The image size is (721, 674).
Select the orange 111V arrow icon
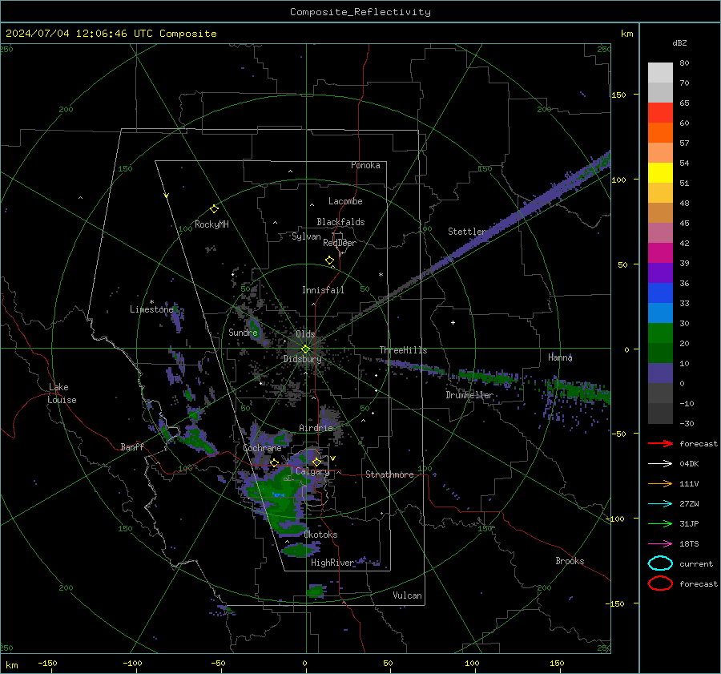coord(660,483)
